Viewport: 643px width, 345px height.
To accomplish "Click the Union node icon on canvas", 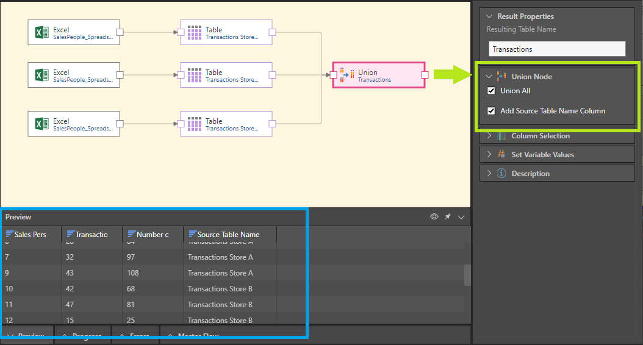I will point(347,75).
